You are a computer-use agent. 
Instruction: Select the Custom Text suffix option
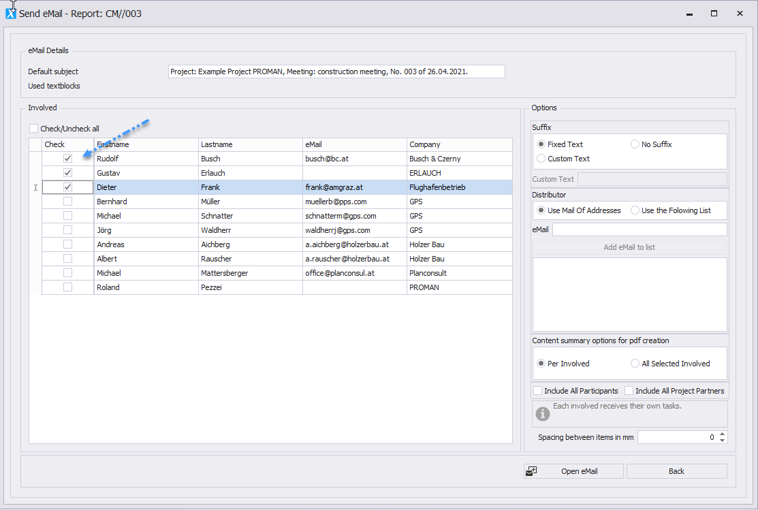point(541,159)
